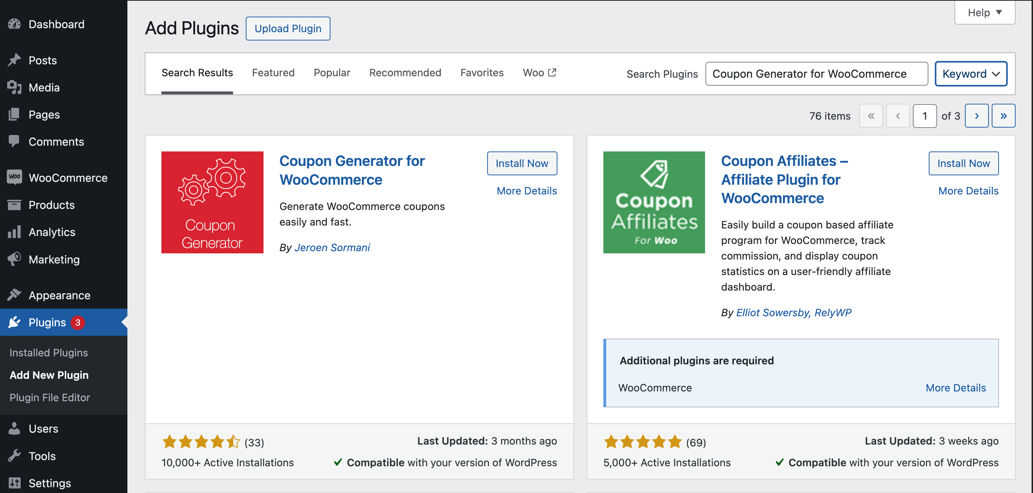This screenshot has width=1033, height=493.
Task: Click the Dashboard gauge icon
Action: 14,24
